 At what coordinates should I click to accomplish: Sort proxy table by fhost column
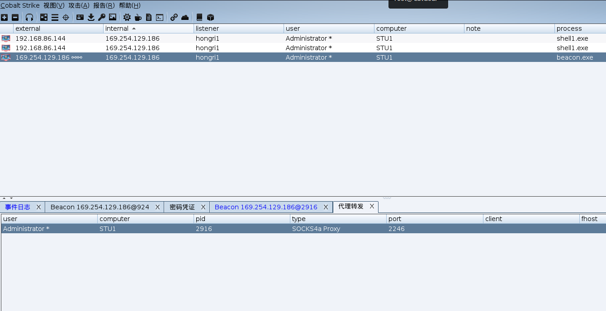(593, 219)
